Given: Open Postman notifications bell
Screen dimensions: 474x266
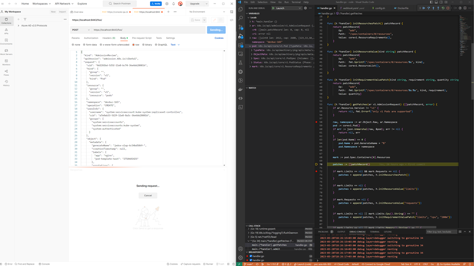Looking at the screenshot, I should 173,4.
